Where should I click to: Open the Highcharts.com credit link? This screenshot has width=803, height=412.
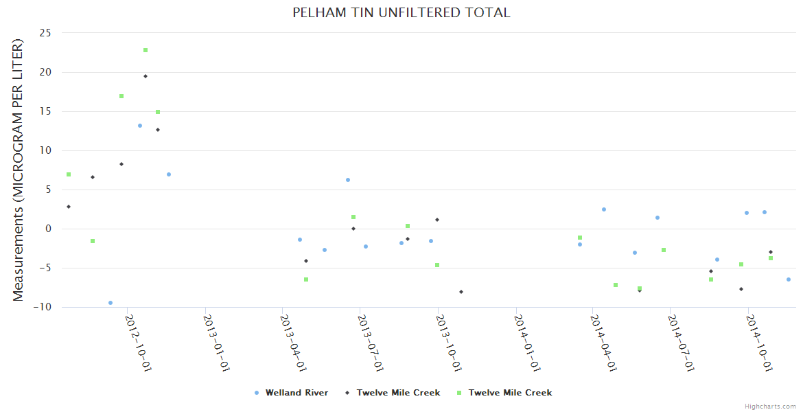click(x=770, y=407)
